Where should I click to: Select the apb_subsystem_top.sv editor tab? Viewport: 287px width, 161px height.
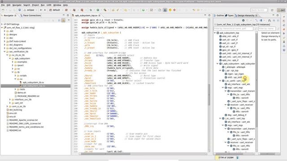pyautogui.click(x=86, y=16)
